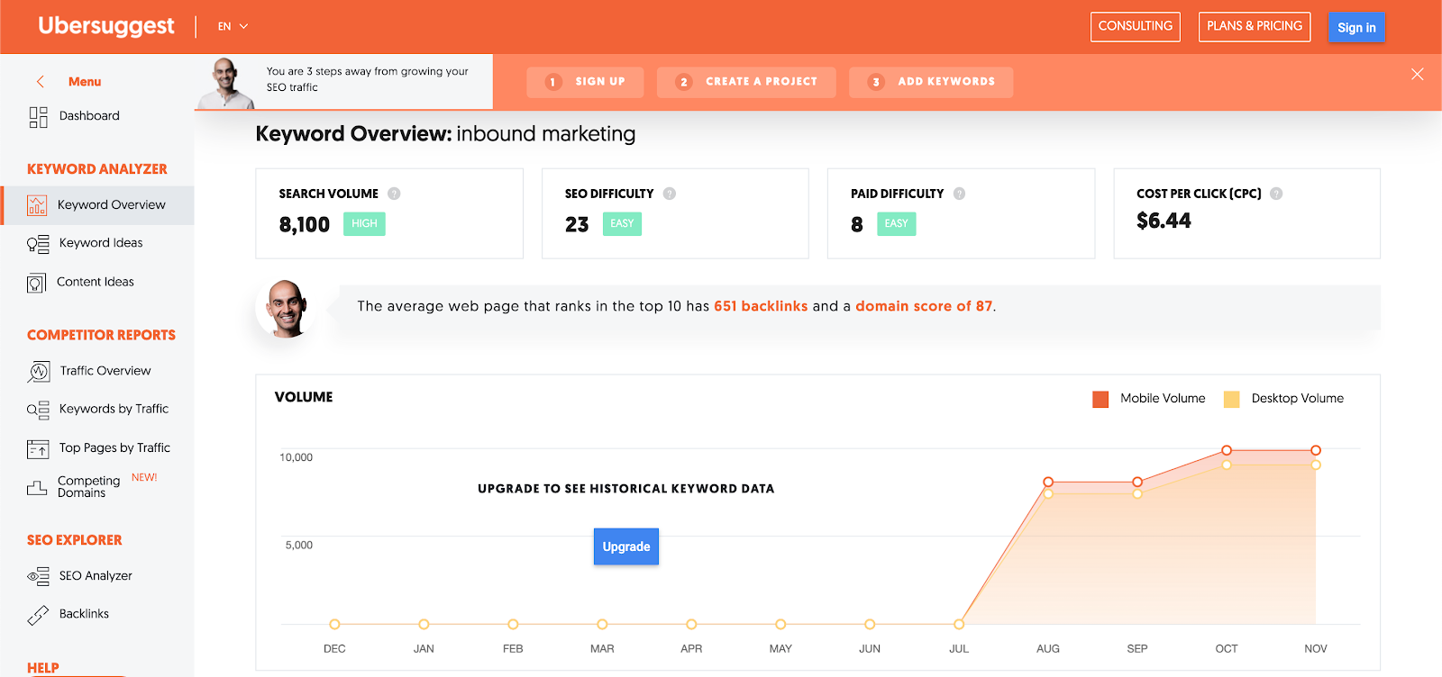Toggle Mobile Volume legend swatch
This screenshot has height=677, width=1442.
click(x=1100, y=399)
